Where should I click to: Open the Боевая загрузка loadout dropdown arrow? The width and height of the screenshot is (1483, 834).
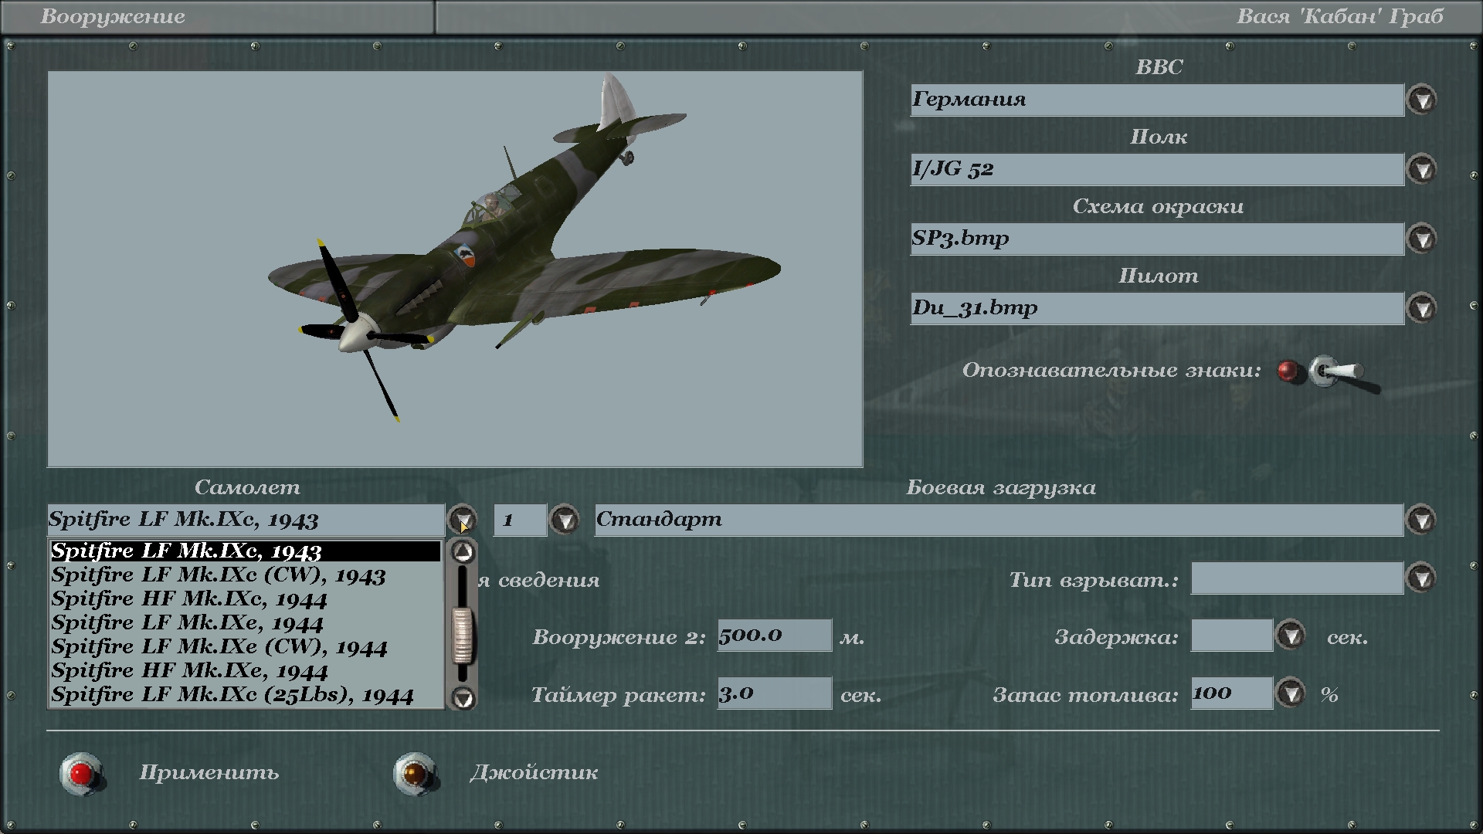tap(1421, 520)
